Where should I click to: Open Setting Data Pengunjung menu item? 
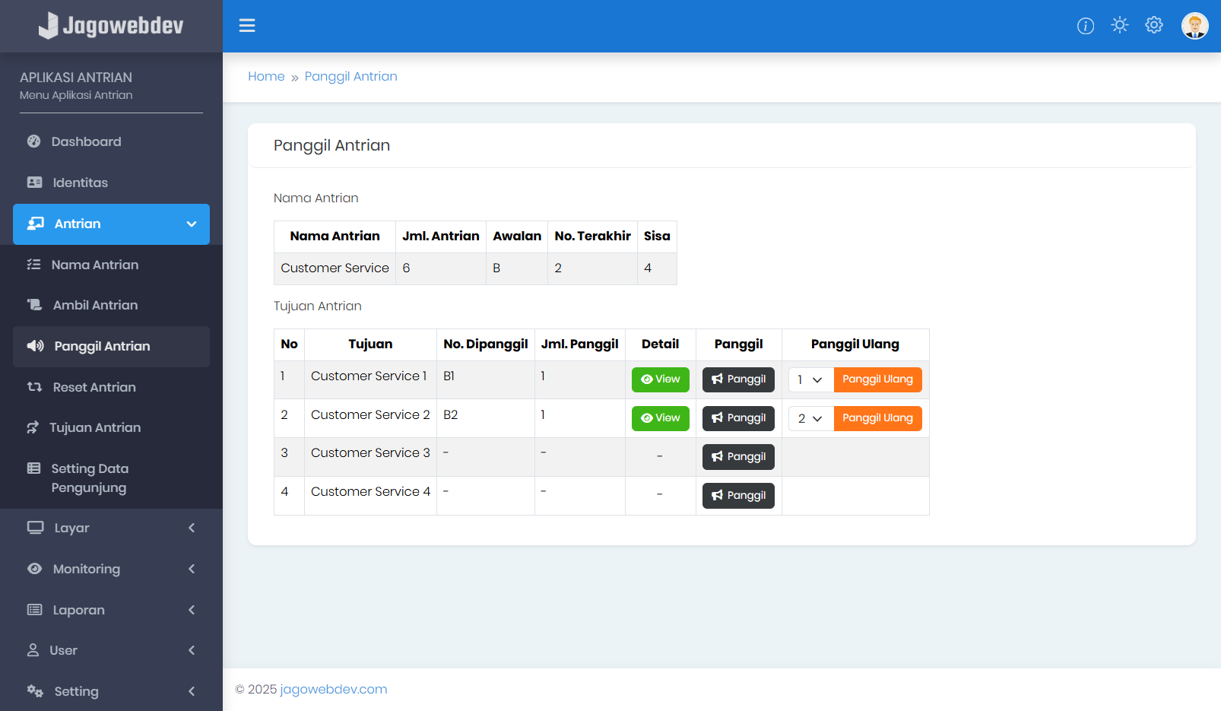click(111, 478)
